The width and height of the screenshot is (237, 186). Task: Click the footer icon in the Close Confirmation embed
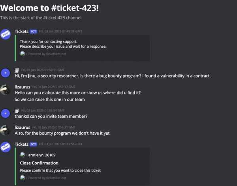[23, 178]
